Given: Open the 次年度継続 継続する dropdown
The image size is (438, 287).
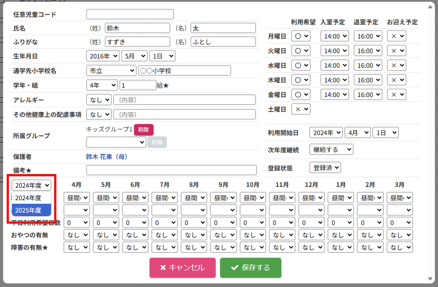Looking at the screenshot, I should tap(331, 150).
